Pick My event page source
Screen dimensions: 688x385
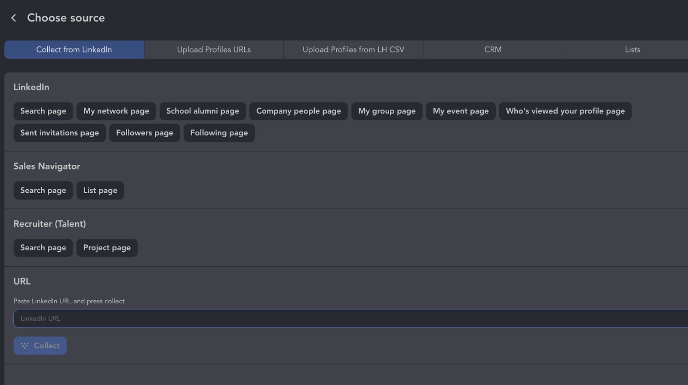click(x=461, y=111)
